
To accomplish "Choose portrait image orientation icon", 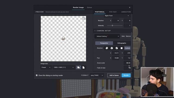I will tap(83, 68).
